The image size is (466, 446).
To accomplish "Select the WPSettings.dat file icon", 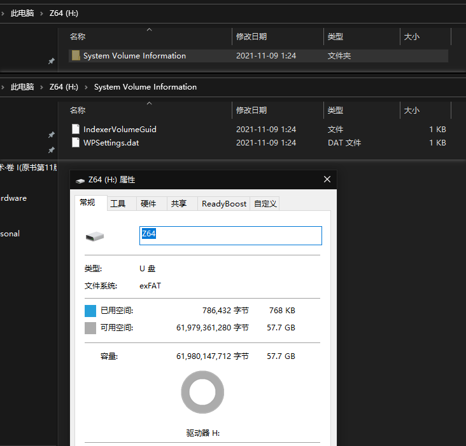I will 76,143.
